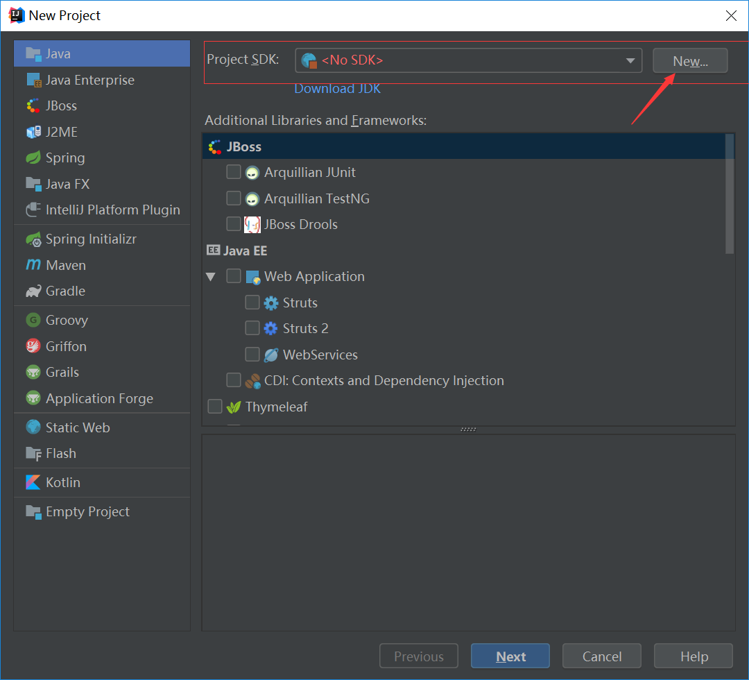Choose the Spring Initializr icon
749x680 pixels.
click(x=33, y=239)
